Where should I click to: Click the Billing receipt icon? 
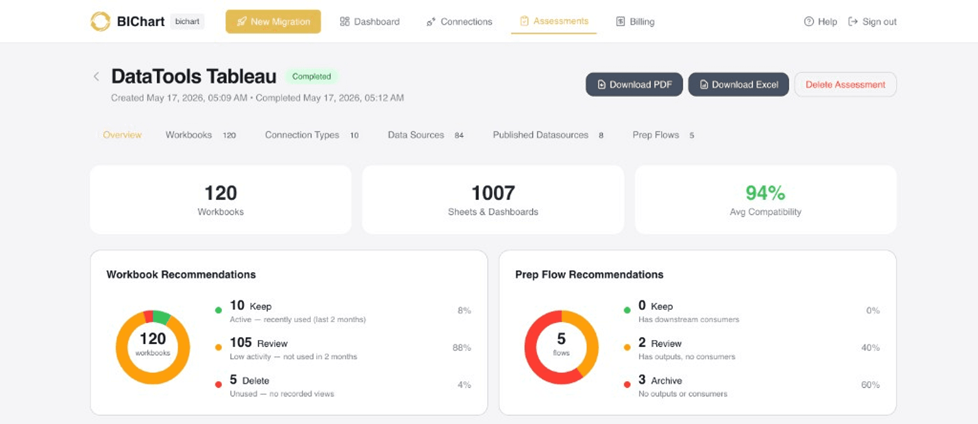(x=620, y=21)
